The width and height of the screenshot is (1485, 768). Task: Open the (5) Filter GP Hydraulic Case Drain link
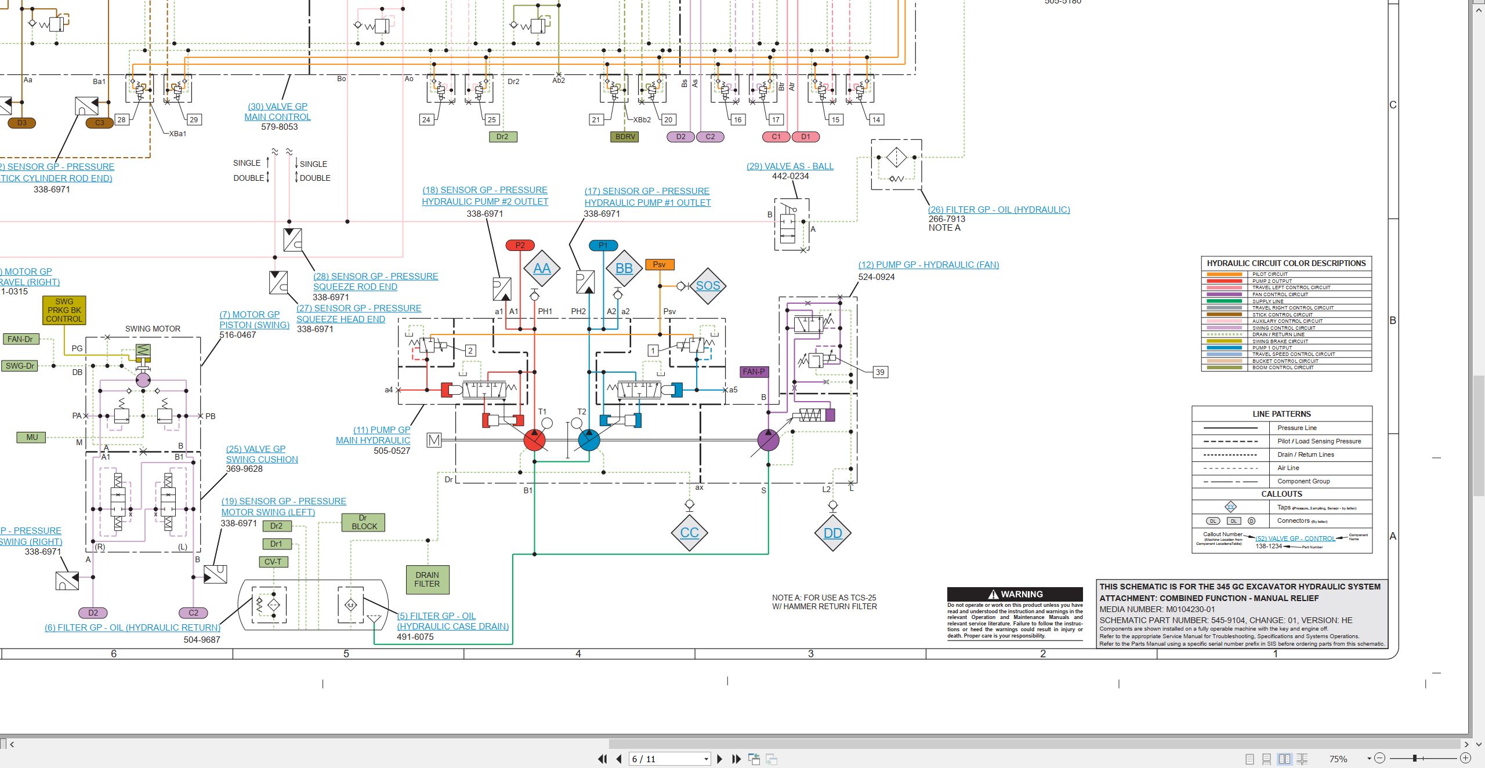(x=452, y=621)
